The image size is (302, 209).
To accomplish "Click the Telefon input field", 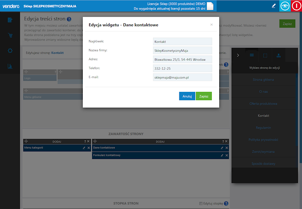I will [183, 68].
